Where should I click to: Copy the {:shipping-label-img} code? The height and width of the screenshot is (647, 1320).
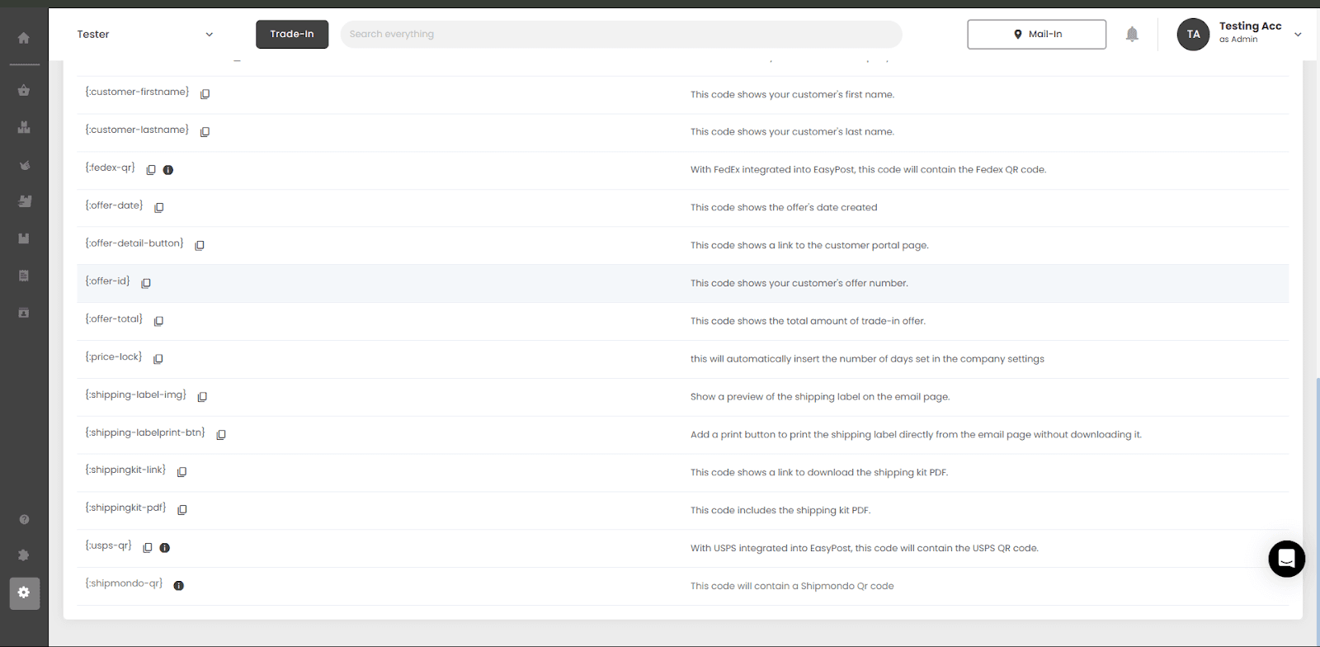point(202,397)
